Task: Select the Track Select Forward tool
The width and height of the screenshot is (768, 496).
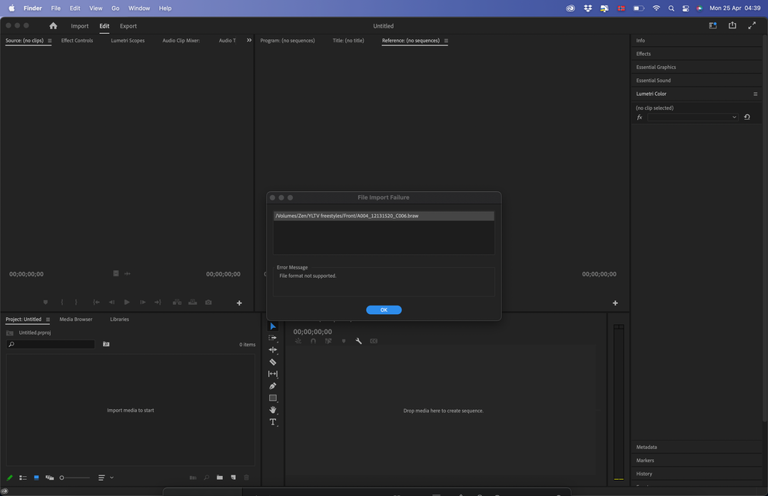Action: 273,338
